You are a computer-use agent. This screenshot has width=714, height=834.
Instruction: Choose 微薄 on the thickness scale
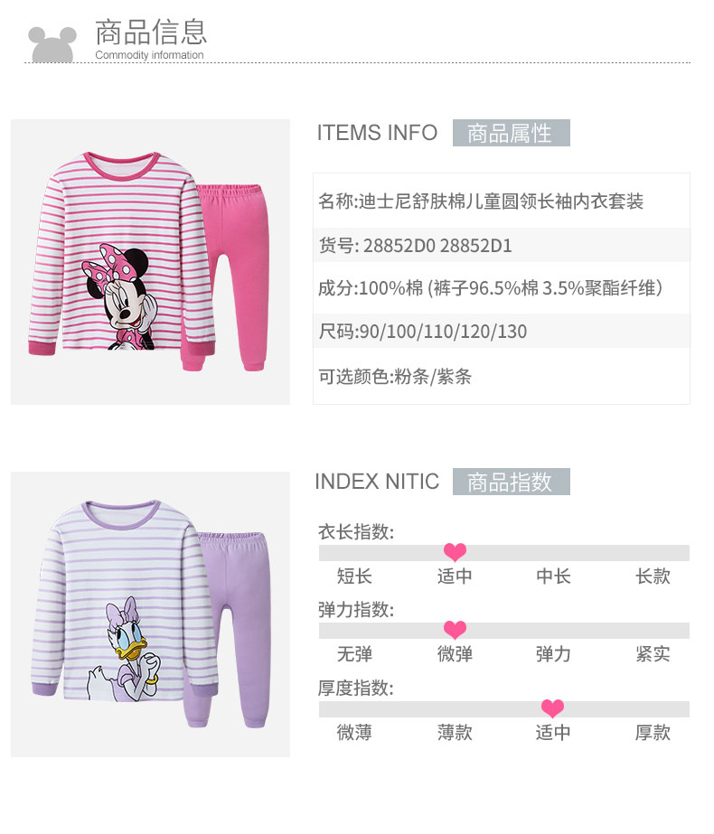(354, 733)
